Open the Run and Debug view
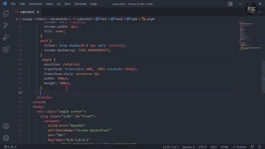265x149 pixels. [6, 37]
